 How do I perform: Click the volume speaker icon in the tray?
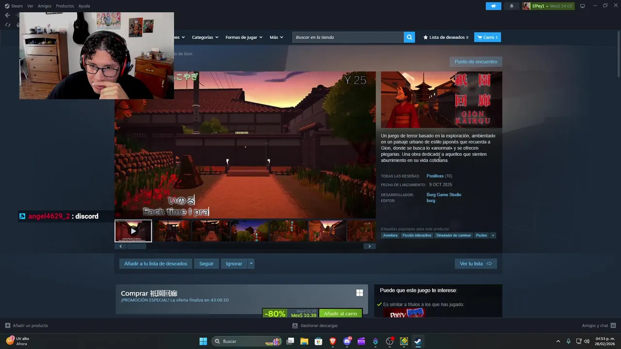(587, 341)
